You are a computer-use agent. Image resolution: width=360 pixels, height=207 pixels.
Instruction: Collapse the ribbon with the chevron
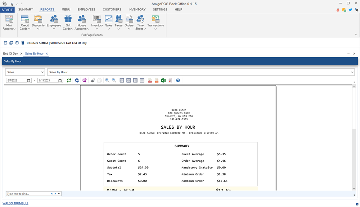click(356, 34)
